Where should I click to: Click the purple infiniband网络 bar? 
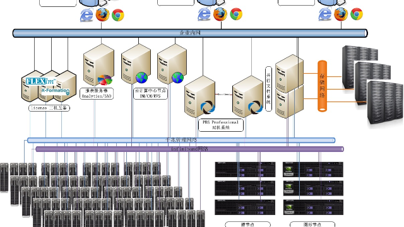(189, 149)
